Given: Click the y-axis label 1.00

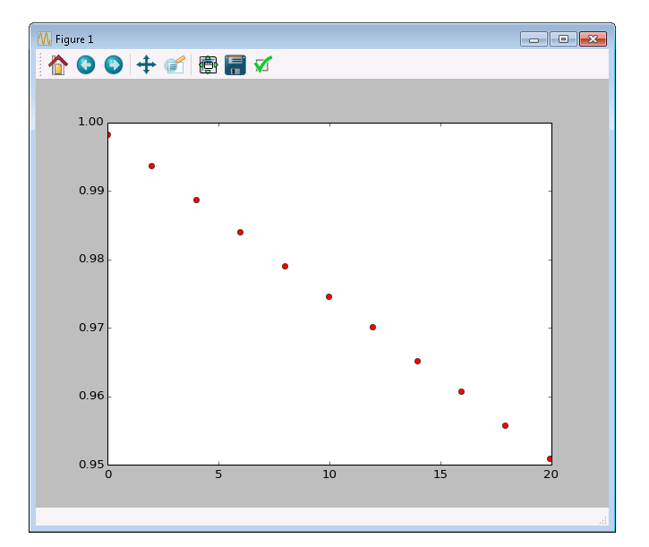Looking at the screenshot, I should tap(90, 122).
